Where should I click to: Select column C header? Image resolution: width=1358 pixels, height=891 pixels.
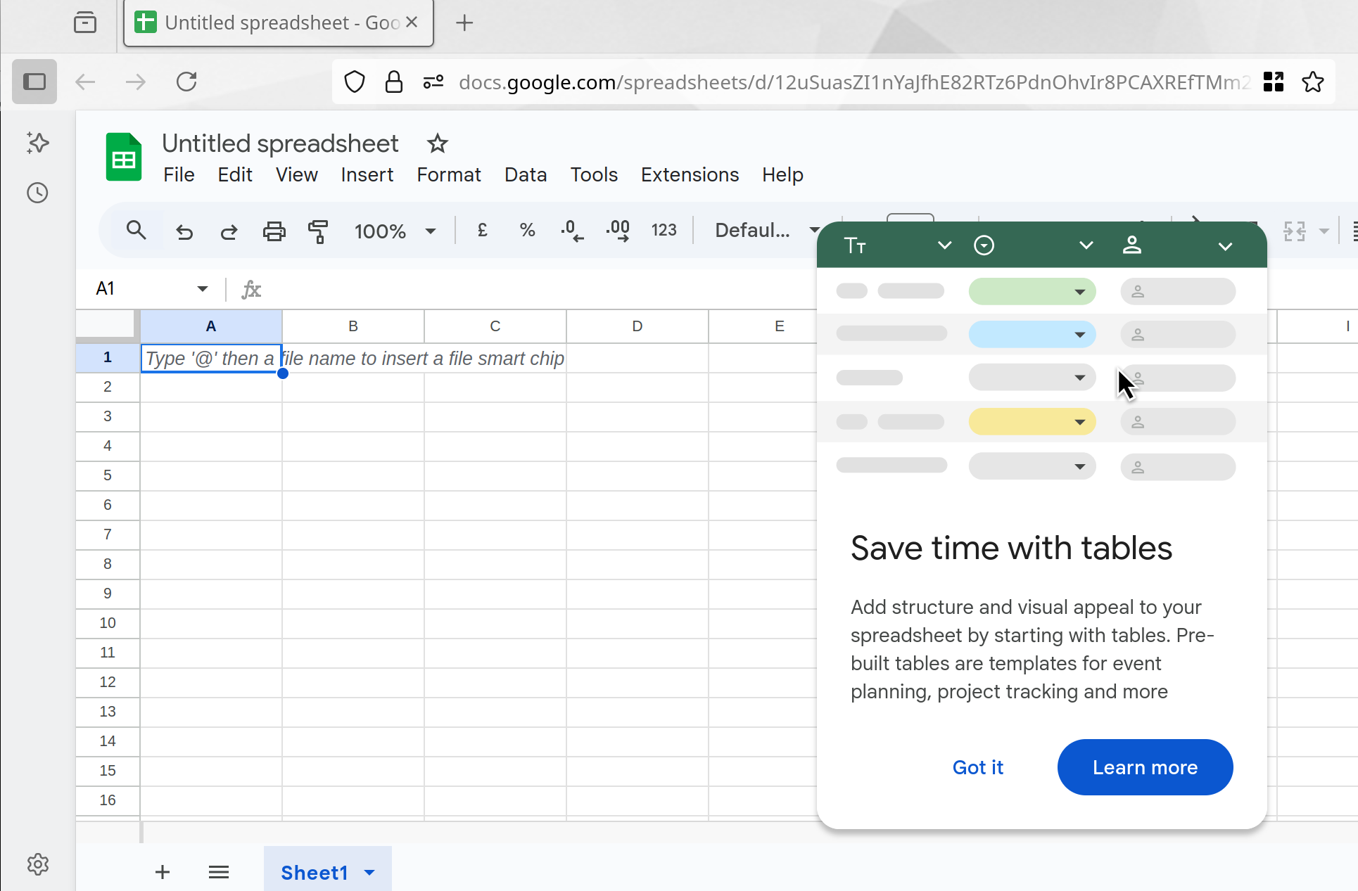(x=495, y=326)
